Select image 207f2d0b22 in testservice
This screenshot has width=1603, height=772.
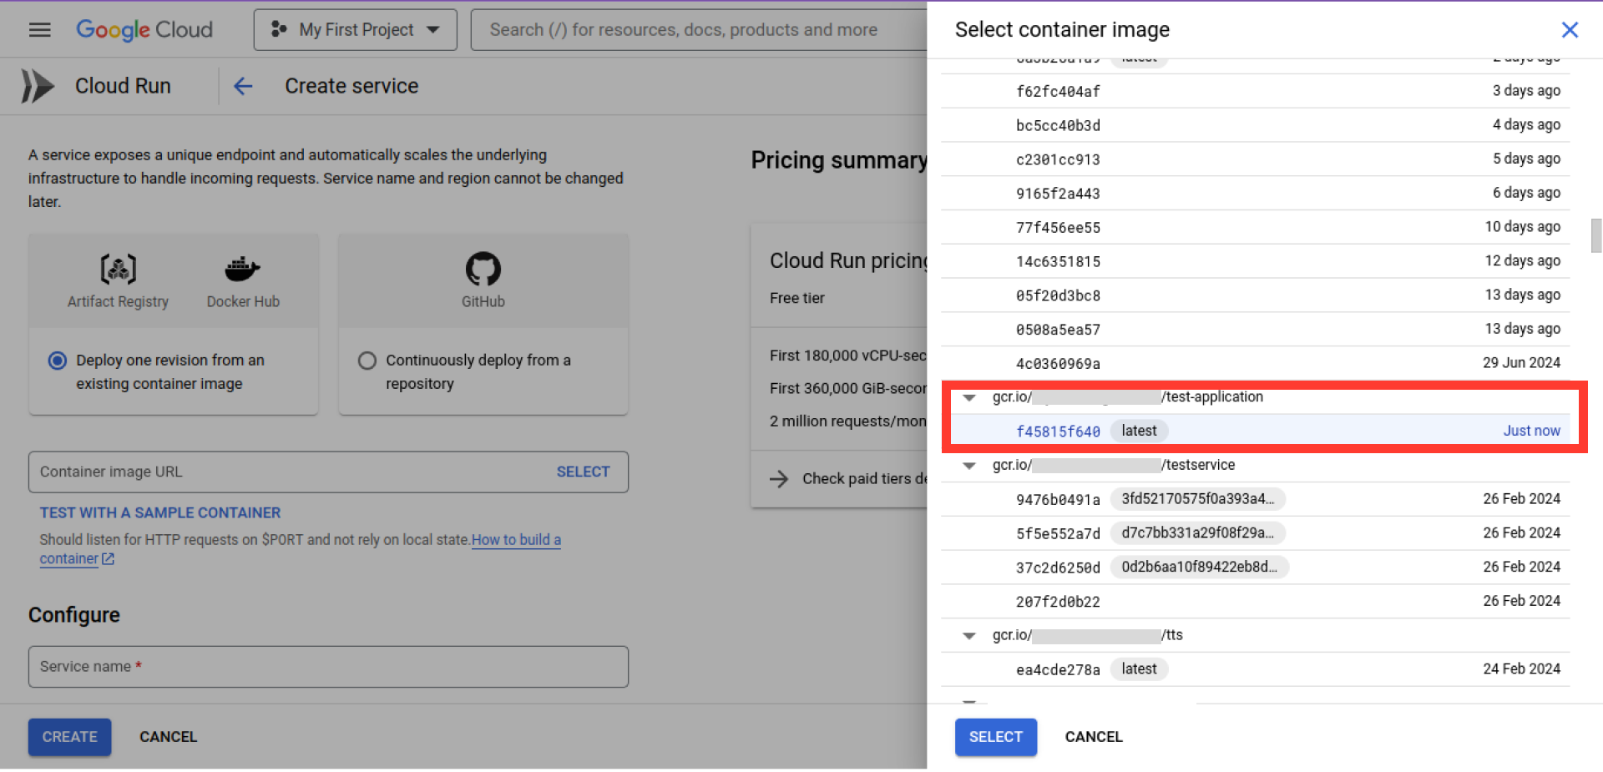(1255, 602)
